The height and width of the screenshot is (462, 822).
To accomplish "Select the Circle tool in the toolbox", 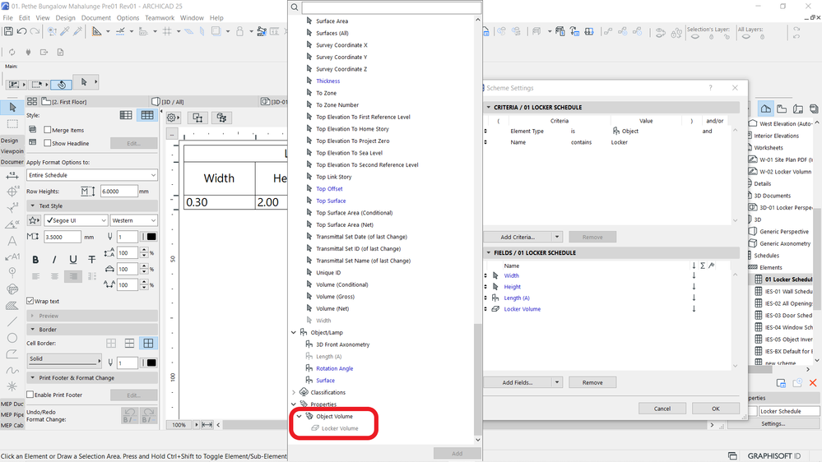I will (12, 338).
